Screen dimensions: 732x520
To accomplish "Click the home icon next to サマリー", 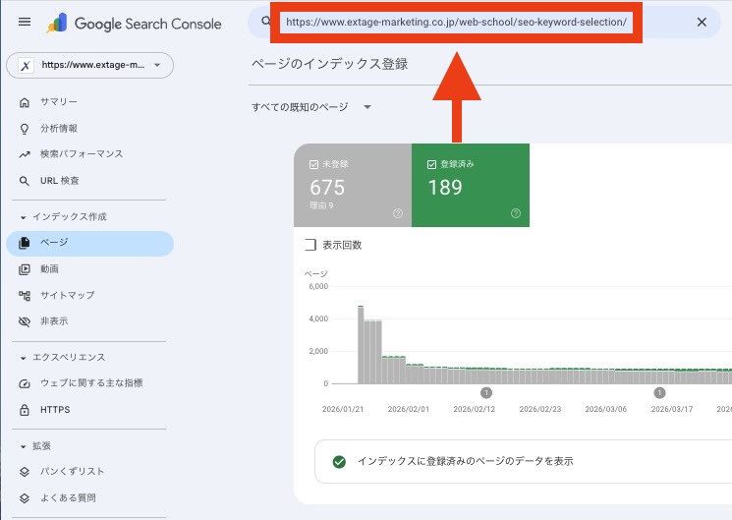I will click(25, 102).
